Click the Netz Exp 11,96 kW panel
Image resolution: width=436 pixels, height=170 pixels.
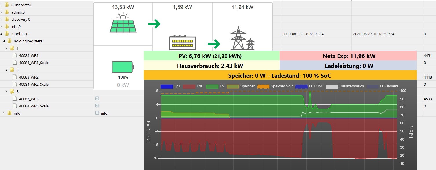click(348, 56)
